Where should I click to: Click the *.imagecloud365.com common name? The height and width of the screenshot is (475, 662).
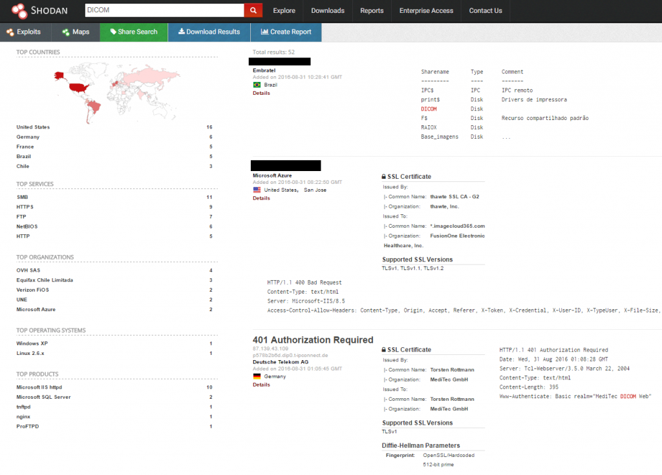coord(457,226)
